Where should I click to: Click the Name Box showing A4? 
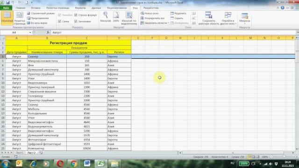(x=14, y=33)
